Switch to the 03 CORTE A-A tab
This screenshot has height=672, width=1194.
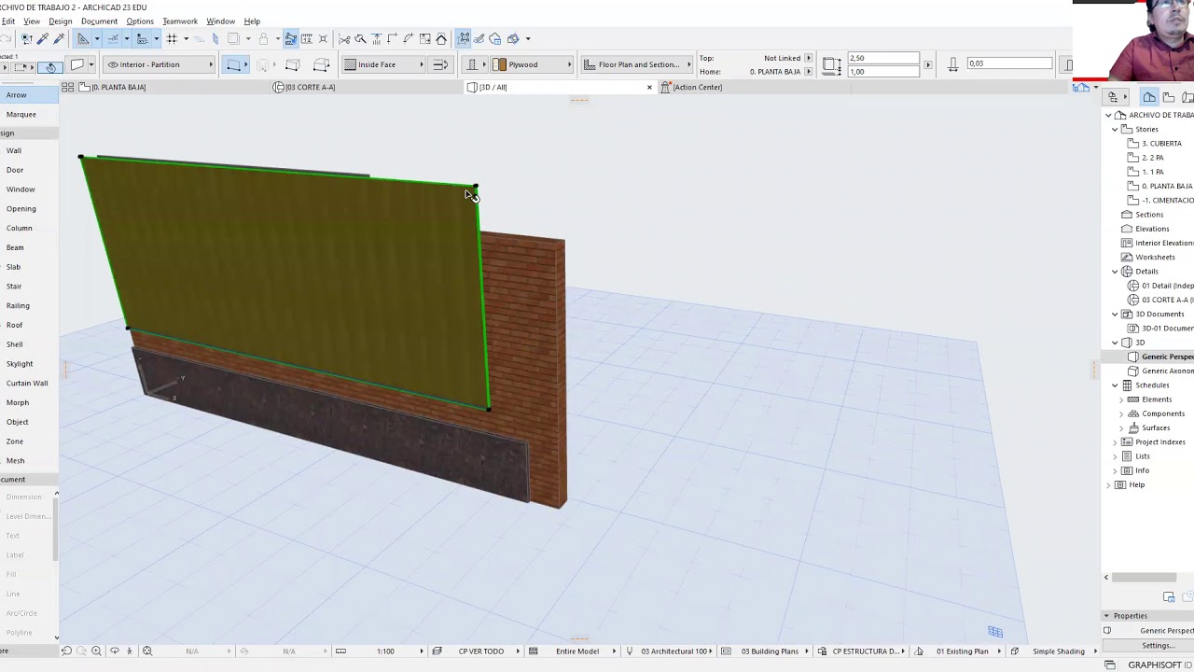coord(304,87)
